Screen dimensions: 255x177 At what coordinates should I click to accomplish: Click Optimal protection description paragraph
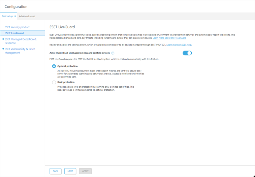101,74
